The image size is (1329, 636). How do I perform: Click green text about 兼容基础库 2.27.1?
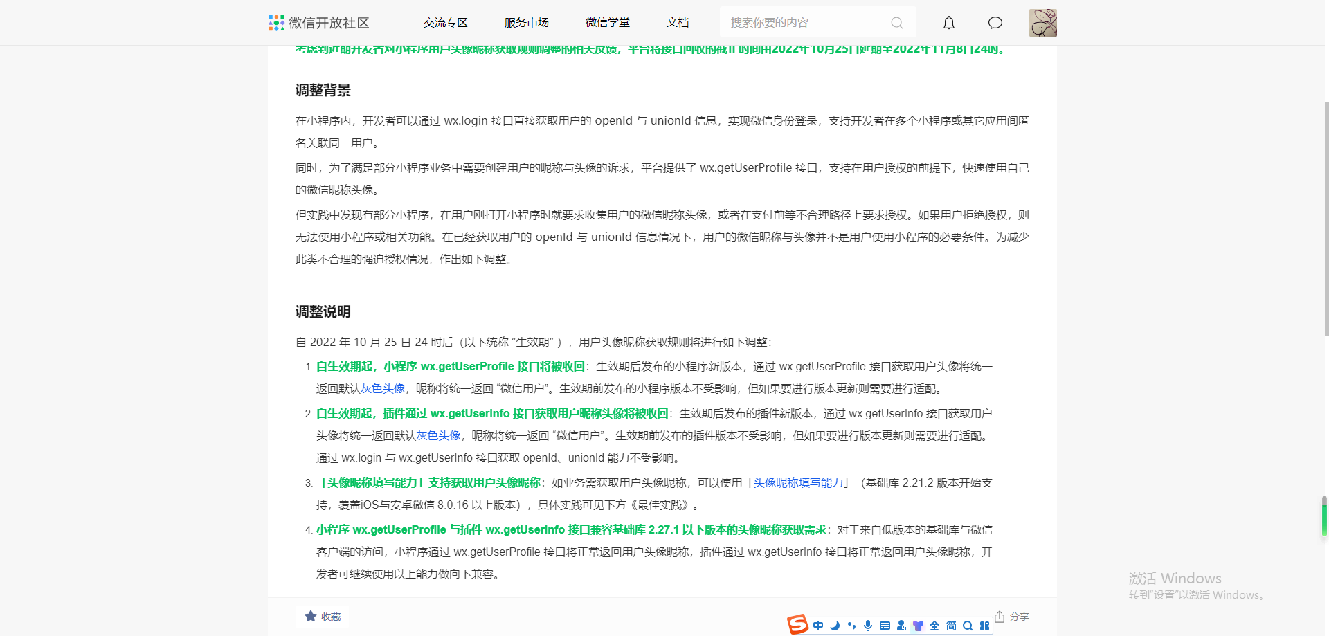(x=572, y=530)
